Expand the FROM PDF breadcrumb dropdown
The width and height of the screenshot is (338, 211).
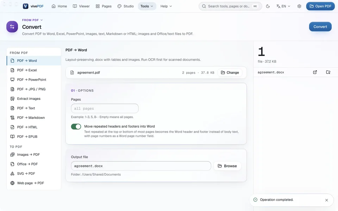coord(32,20)
